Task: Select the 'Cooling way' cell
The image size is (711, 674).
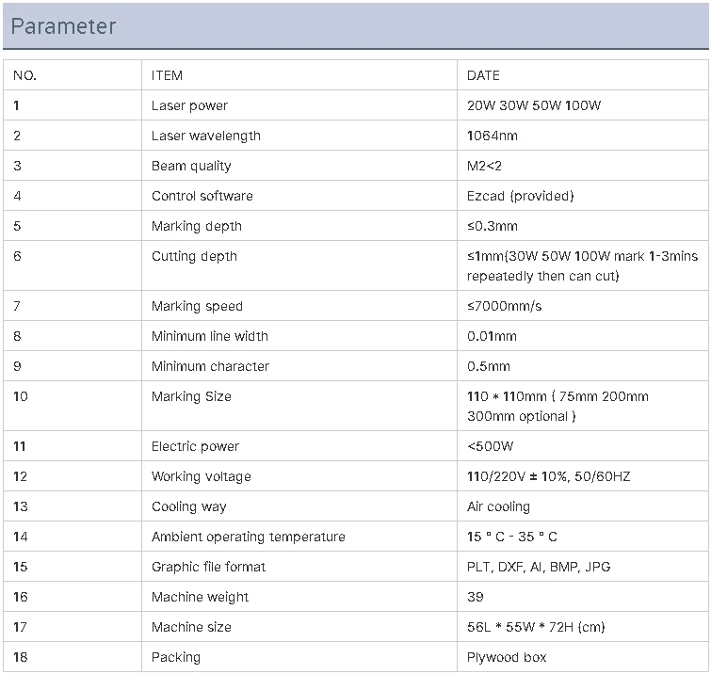Action: point(188,506)
